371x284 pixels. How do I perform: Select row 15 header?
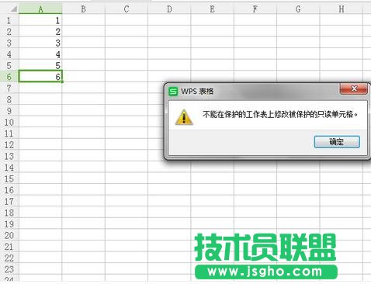[x=9, y=178]
